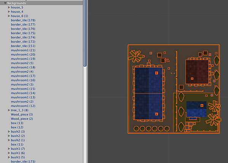Click the red-roofed house in scene view
Image resolution: width=228 pixels, height=163 pixels.
click(197, 71)
